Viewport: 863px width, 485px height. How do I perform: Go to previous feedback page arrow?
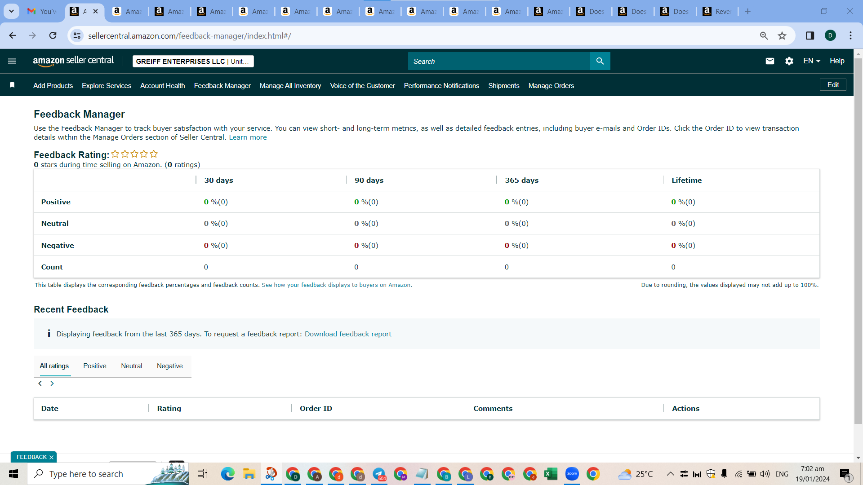tap(40, 384)
